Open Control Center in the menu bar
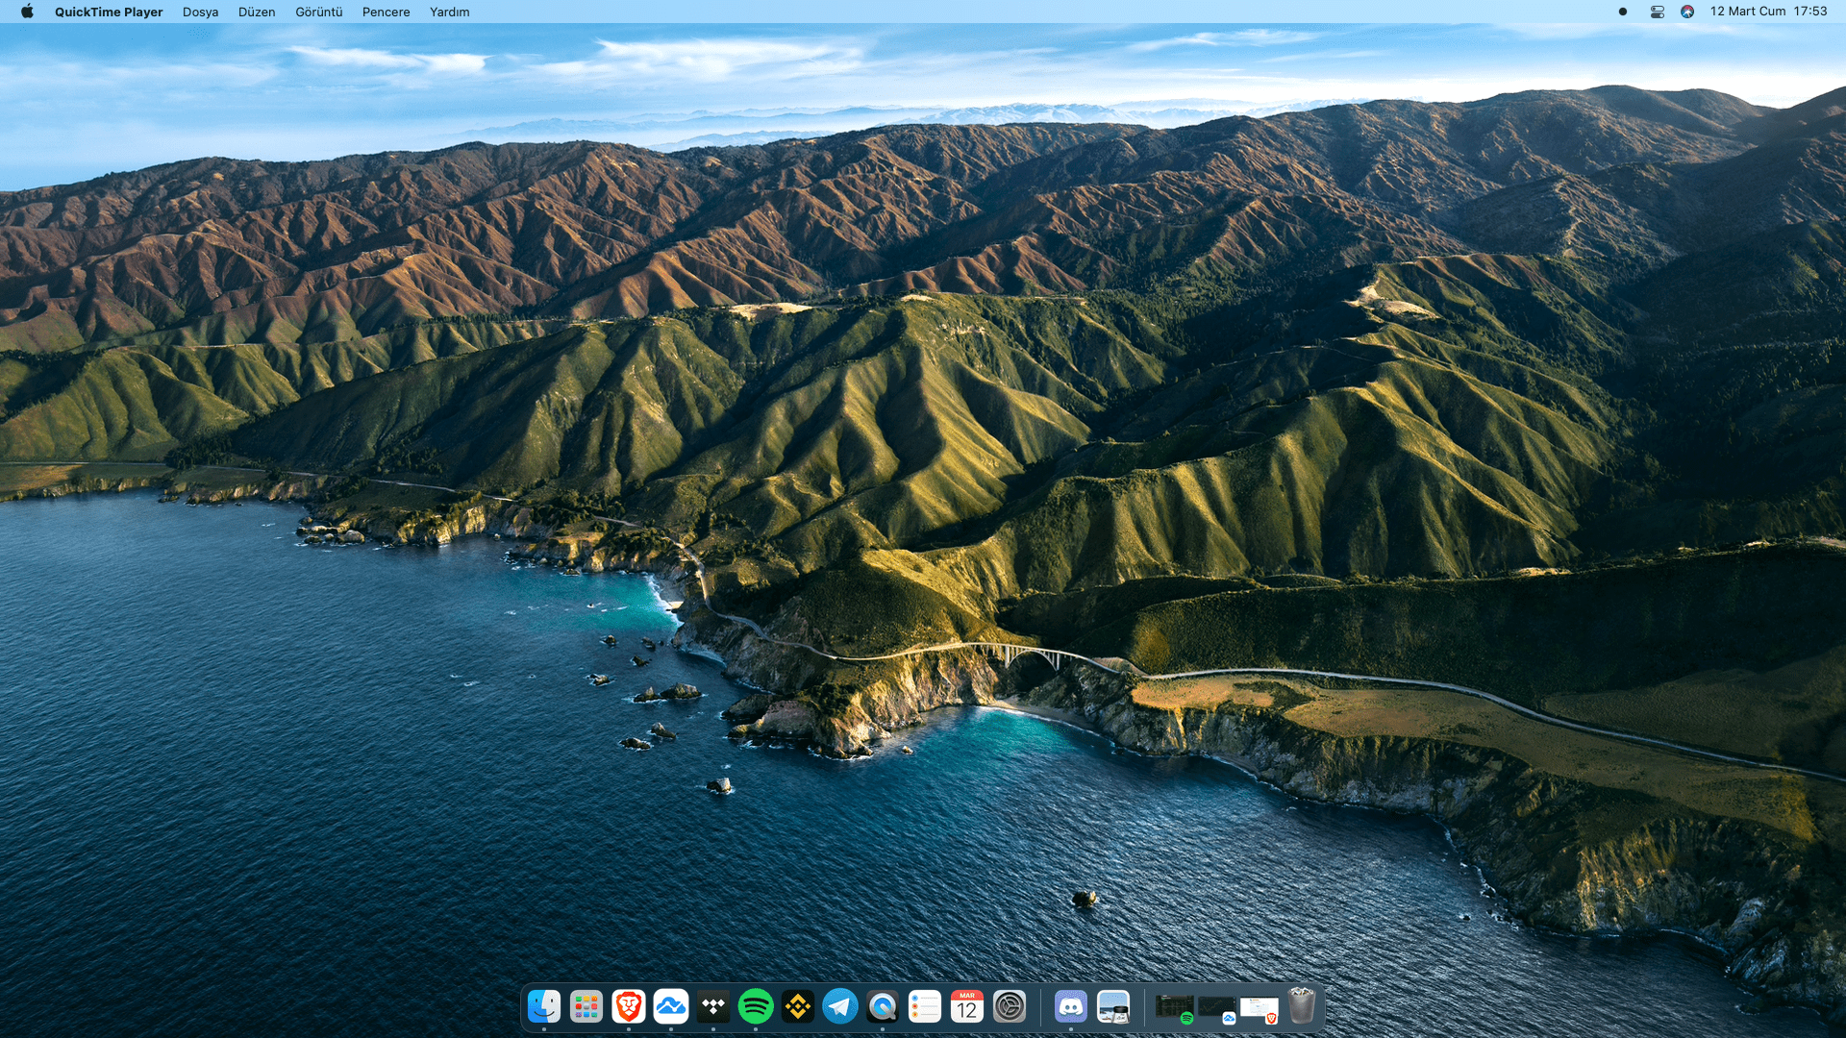The image size is (1846, 1038). tap(1658, 12)
